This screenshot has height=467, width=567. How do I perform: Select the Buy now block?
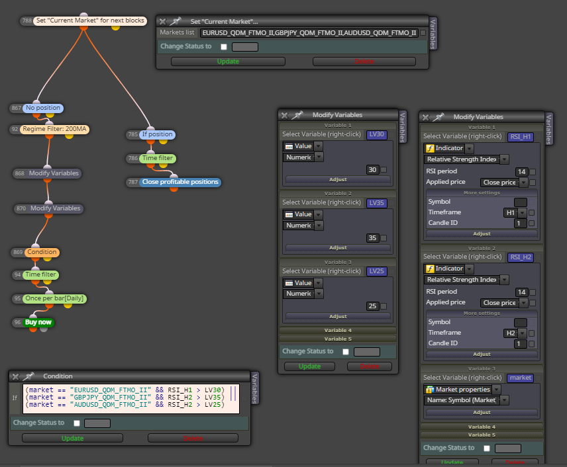click(38, 322)
